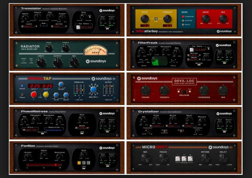The width and height of the screenshot is (252, 178).
Task: Turn Little AlterBoy Formant knob
Action: coord(167,19)
